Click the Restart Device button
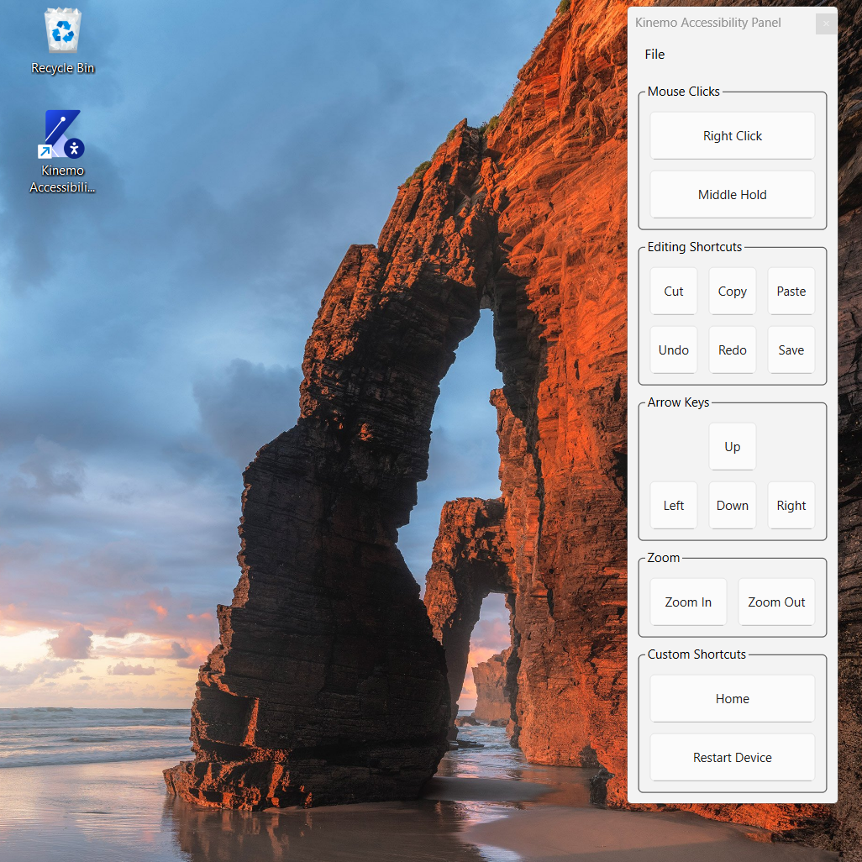Viewport: 862px width, 862px height. point(732,758)
